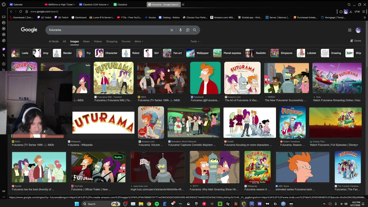Screen dimensions: 368x207
Task: Switch to the All results tab
Action: tap(64, 41)
